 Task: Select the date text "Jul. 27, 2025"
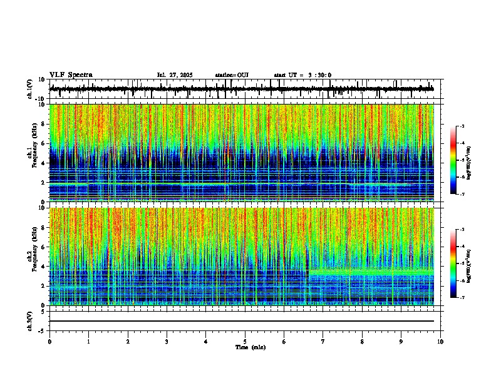[x=175, y=75]
